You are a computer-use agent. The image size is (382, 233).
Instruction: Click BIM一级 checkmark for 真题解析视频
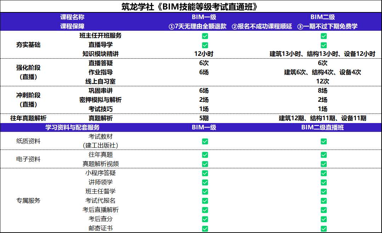click(x=205, y=164)
